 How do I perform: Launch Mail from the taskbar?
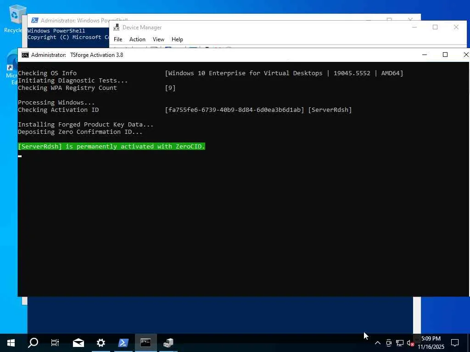point(78,343)
